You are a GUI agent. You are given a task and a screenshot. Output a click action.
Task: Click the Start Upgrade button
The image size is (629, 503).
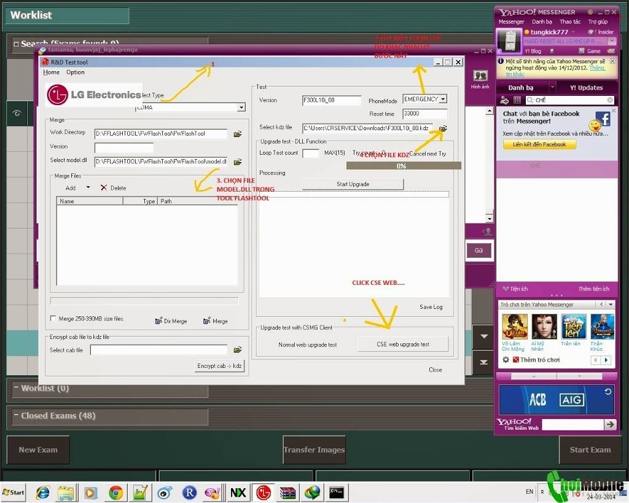click(x=353, y=184)
